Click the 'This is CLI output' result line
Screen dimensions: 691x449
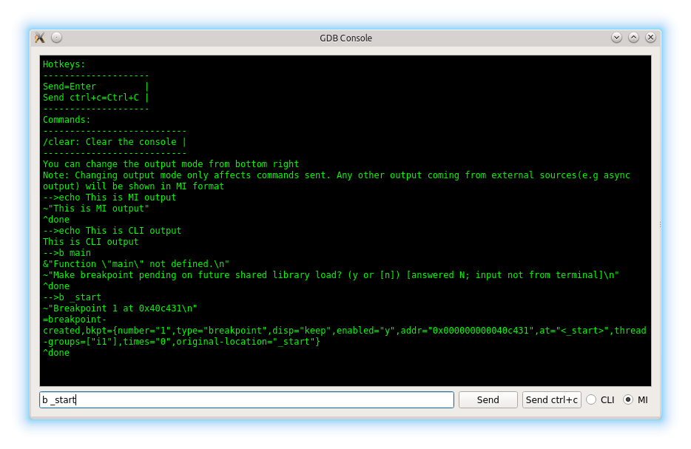click(91, 241)
